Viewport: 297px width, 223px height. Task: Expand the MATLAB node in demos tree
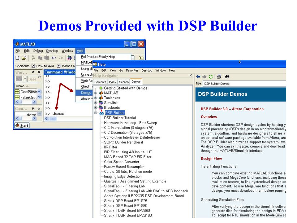click(x=96, y=93)
